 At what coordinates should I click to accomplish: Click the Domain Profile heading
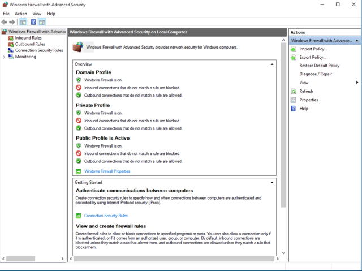point(93,72)
